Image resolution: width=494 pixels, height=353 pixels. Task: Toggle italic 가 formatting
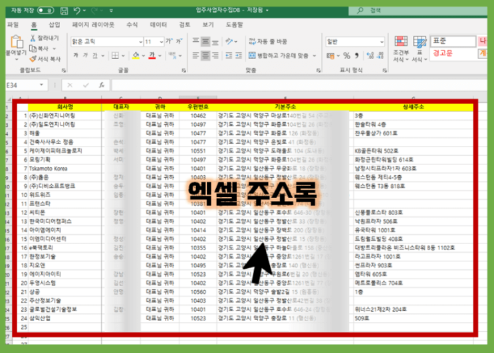pyautogui.click(x=85, y=56)
